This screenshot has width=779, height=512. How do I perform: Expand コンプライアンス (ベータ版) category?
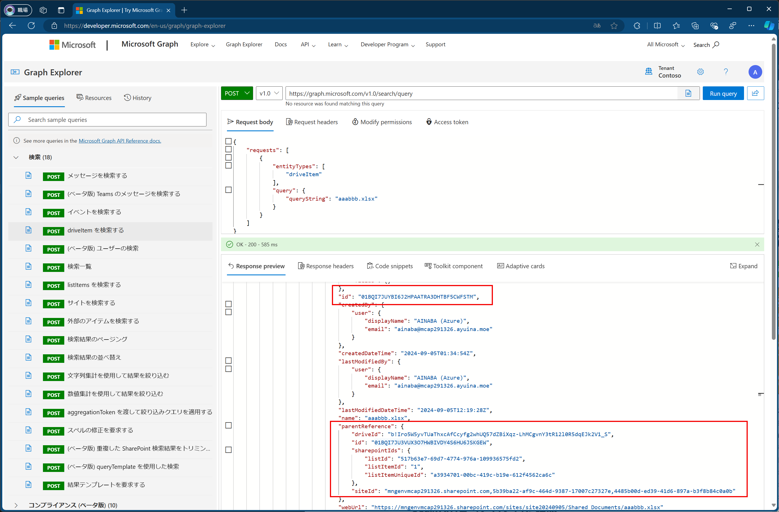16,505
